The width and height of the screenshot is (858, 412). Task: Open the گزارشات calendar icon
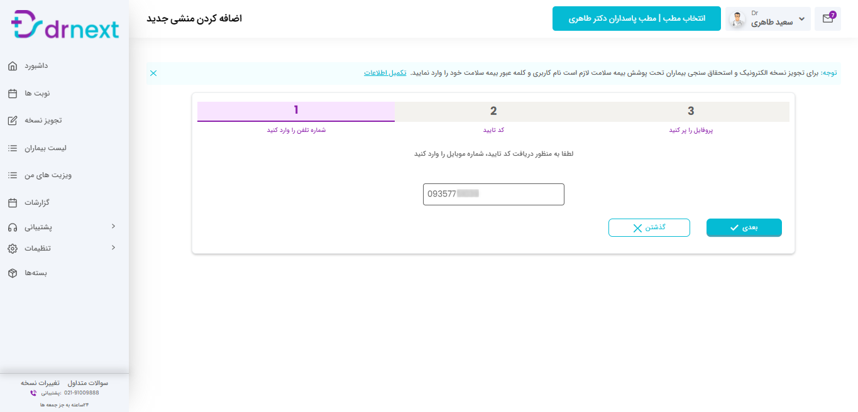pos(13,203)
